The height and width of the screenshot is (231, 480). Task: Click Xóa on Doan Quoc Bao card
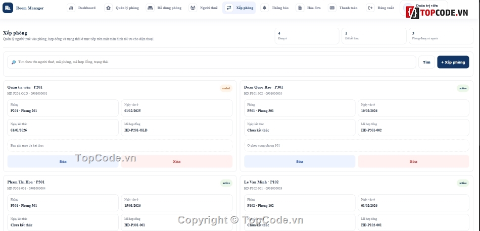pos(414,161)
